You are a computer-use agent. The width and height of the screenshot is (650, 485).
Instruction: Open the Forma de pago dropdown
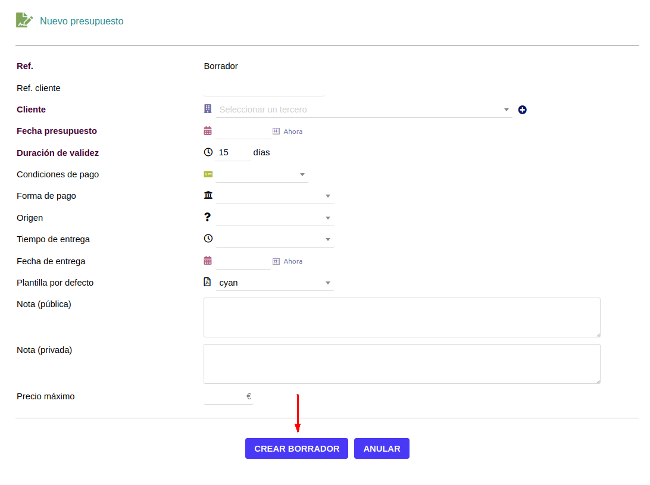click(x=274, y=196)
